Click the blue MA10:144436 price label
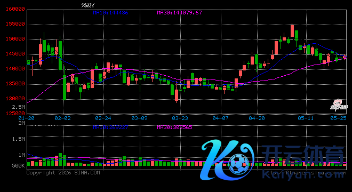The image size is (352, 192). tap(110, 13)
